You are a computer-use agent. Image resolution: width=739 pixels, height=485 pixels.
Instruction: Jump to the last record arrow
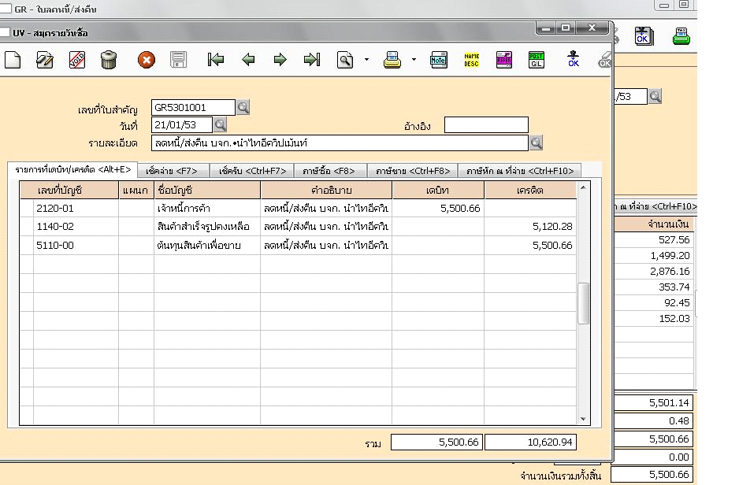click(312, 60)
